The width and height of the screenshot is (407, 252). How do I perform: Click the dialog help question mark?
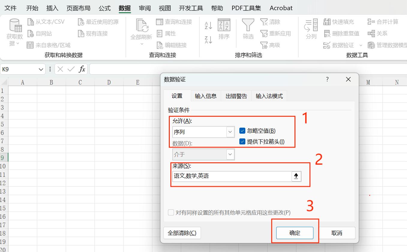tap(327, 79)
